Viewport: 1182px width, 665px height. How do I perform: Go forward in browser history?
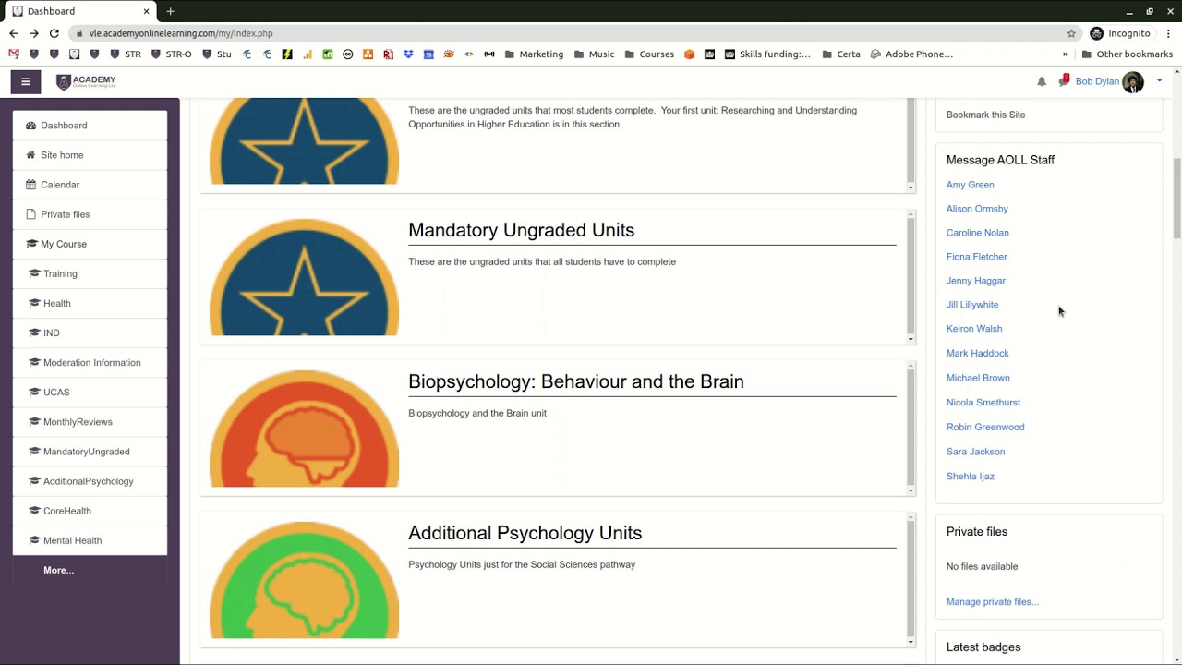34,33
